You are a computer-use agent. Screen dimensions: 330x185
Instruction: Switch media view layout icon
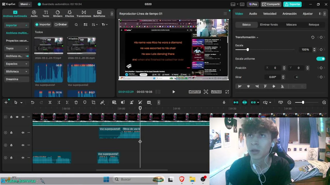click(86, 24)
